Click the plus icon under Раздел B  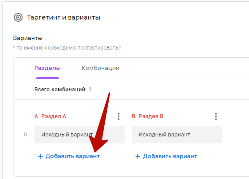coord(138,156)
